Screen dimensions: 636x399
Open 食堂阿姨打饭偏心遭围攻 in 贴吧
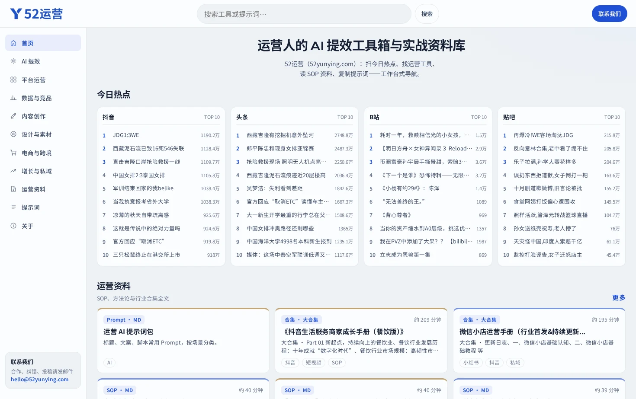[562, 202]
